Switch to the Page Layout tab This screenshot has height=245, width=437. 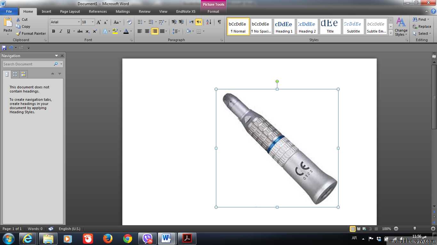(70, 11)
